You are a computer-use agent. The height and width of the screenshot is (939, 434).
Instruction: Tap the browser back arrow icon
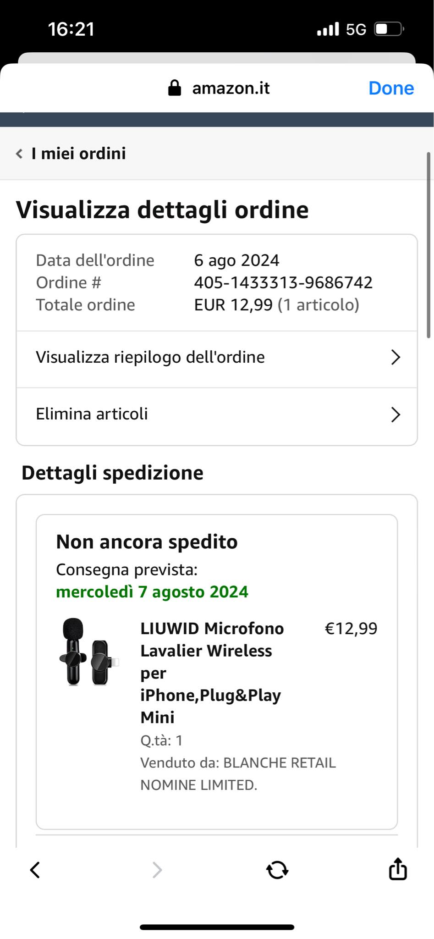pyautogui.click(x=35, y=870)
